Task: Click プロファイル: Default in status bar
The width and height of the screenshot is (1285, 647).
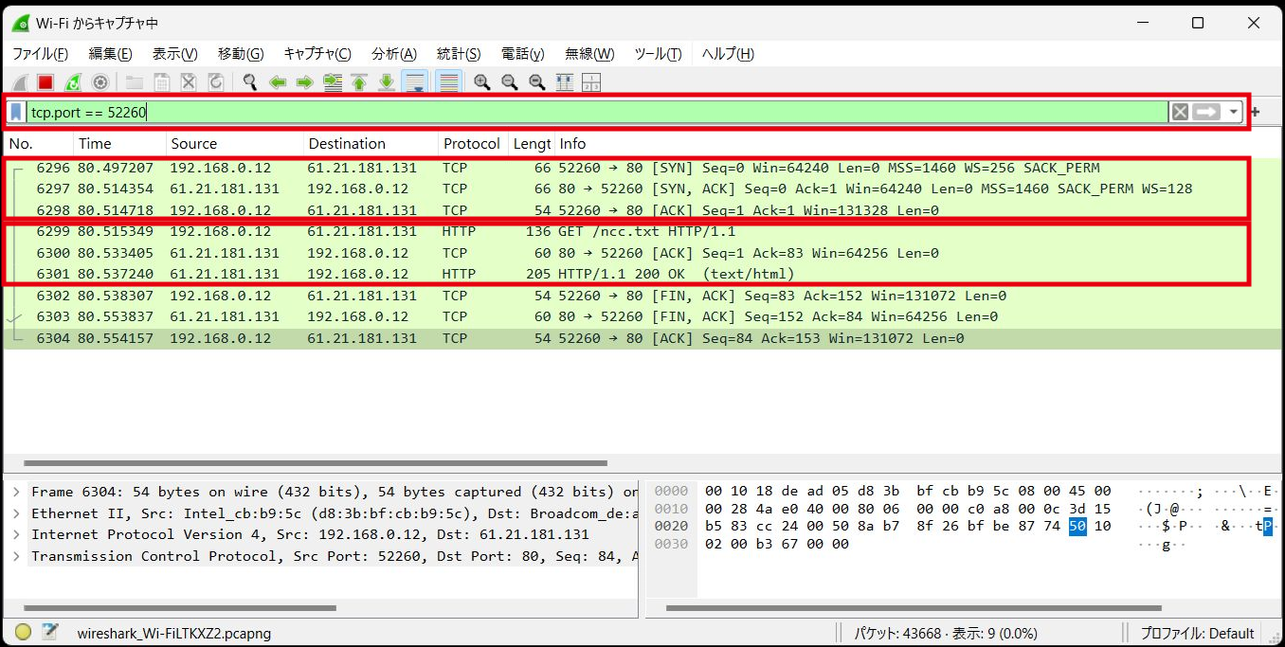Action: [x=1197, y=633]
